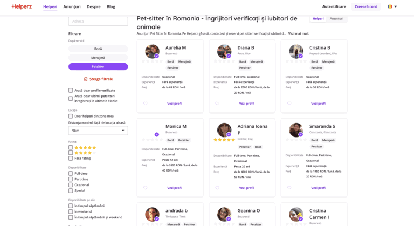Switch to the Anunțuri results tab
The height and width of the screenshot is (226, 414).
336,19
